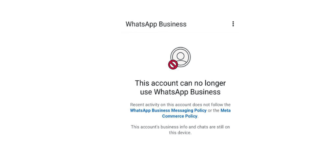The image size is (329, 164).
Task: Tap the head circle inside the avatar
Action: [181, 56]
